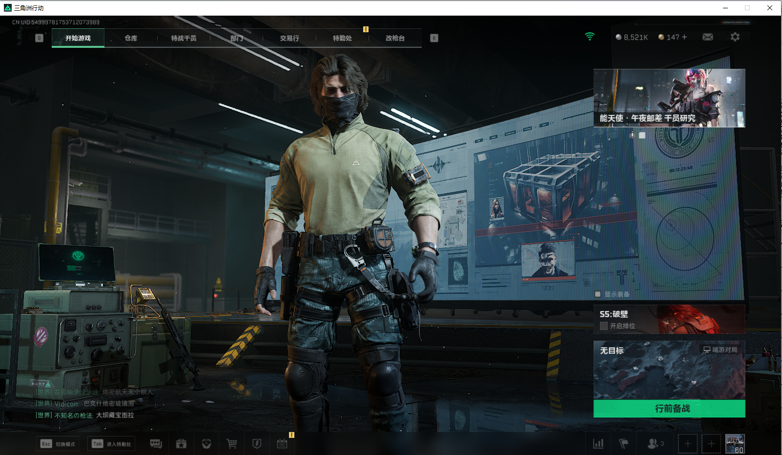Open the player avatar level 60
The image size is (782, 455).
point(735,444)
